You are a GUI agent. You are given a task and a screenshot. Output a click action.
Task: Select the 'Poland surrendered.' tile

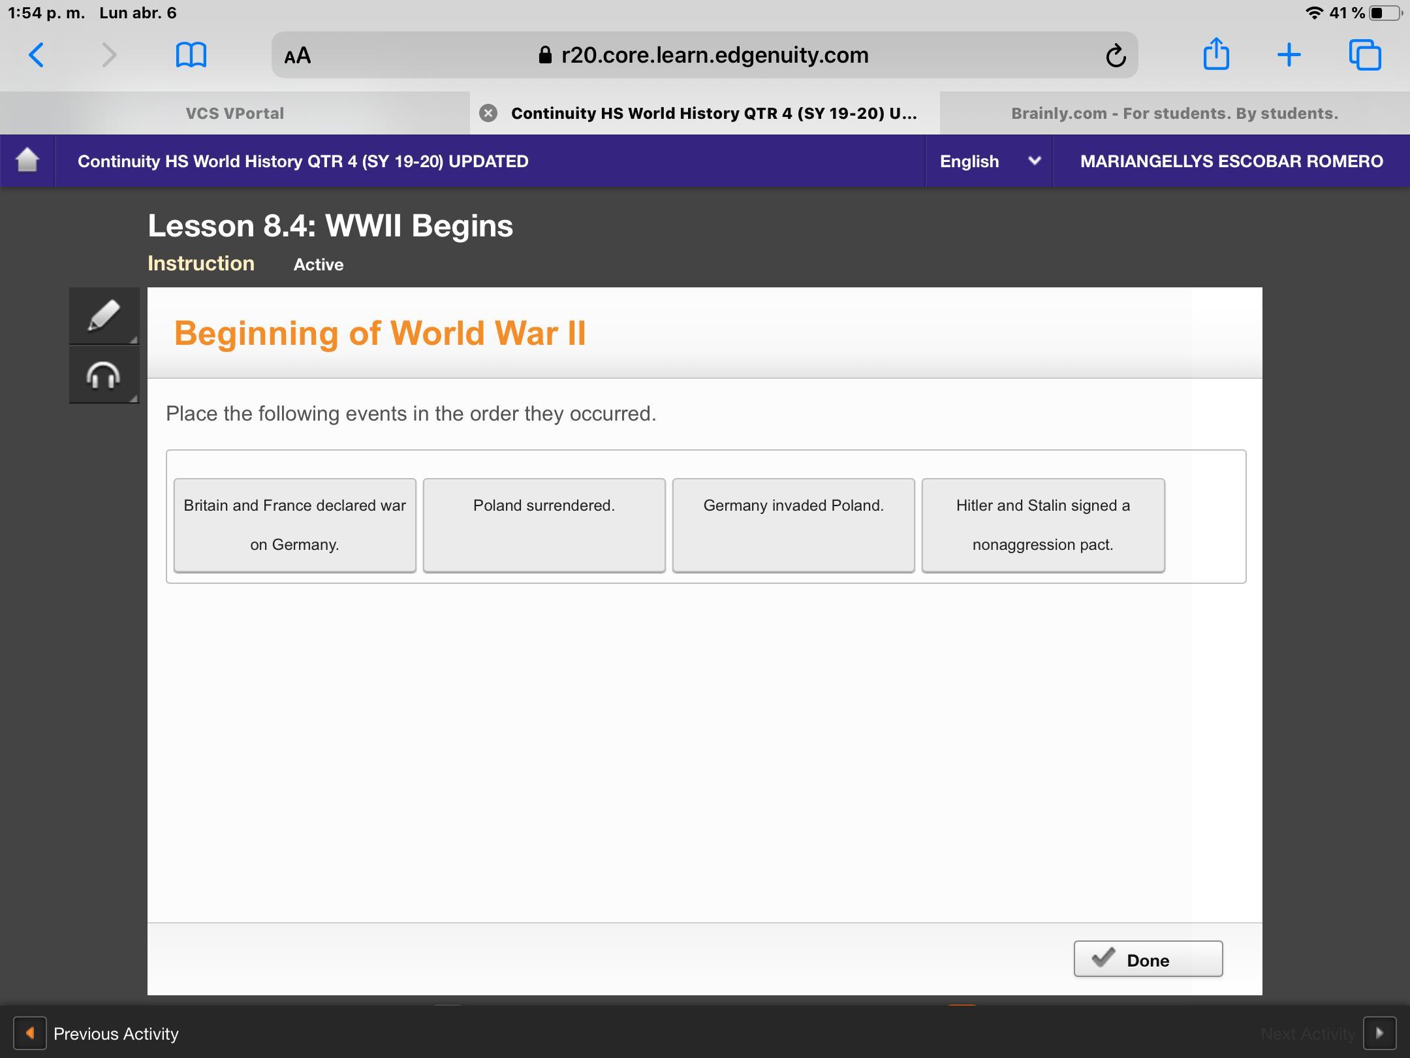(x=544, y=524)
